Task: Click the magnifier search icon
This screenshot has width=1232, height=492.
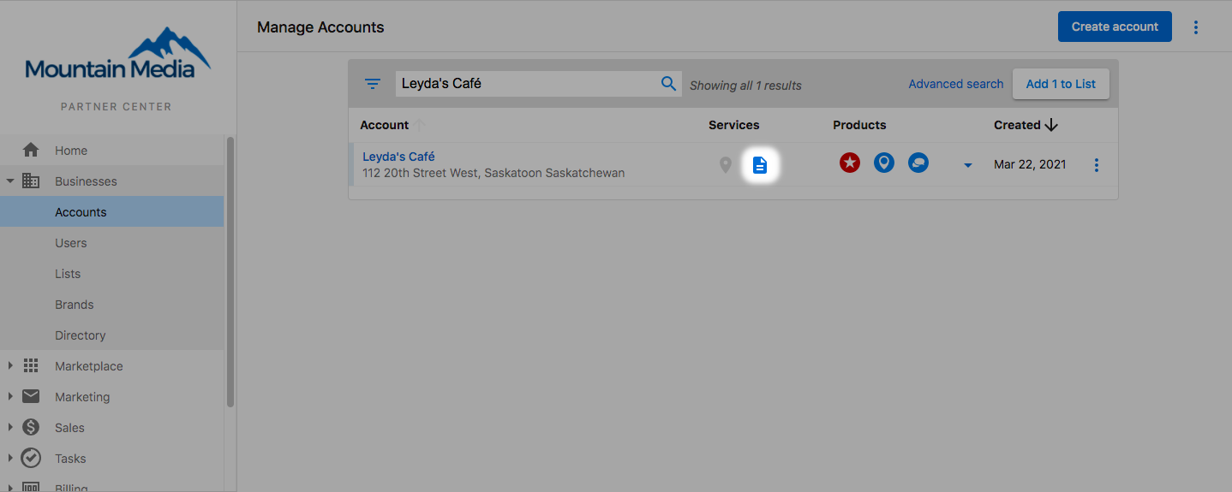Action: pyautogui.click(x=668, y=83)
